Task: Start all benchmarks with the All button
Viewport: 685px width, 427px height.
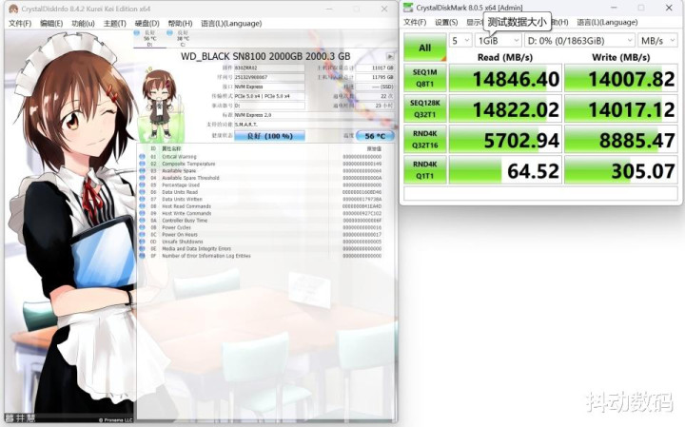Action: [425, 48]
